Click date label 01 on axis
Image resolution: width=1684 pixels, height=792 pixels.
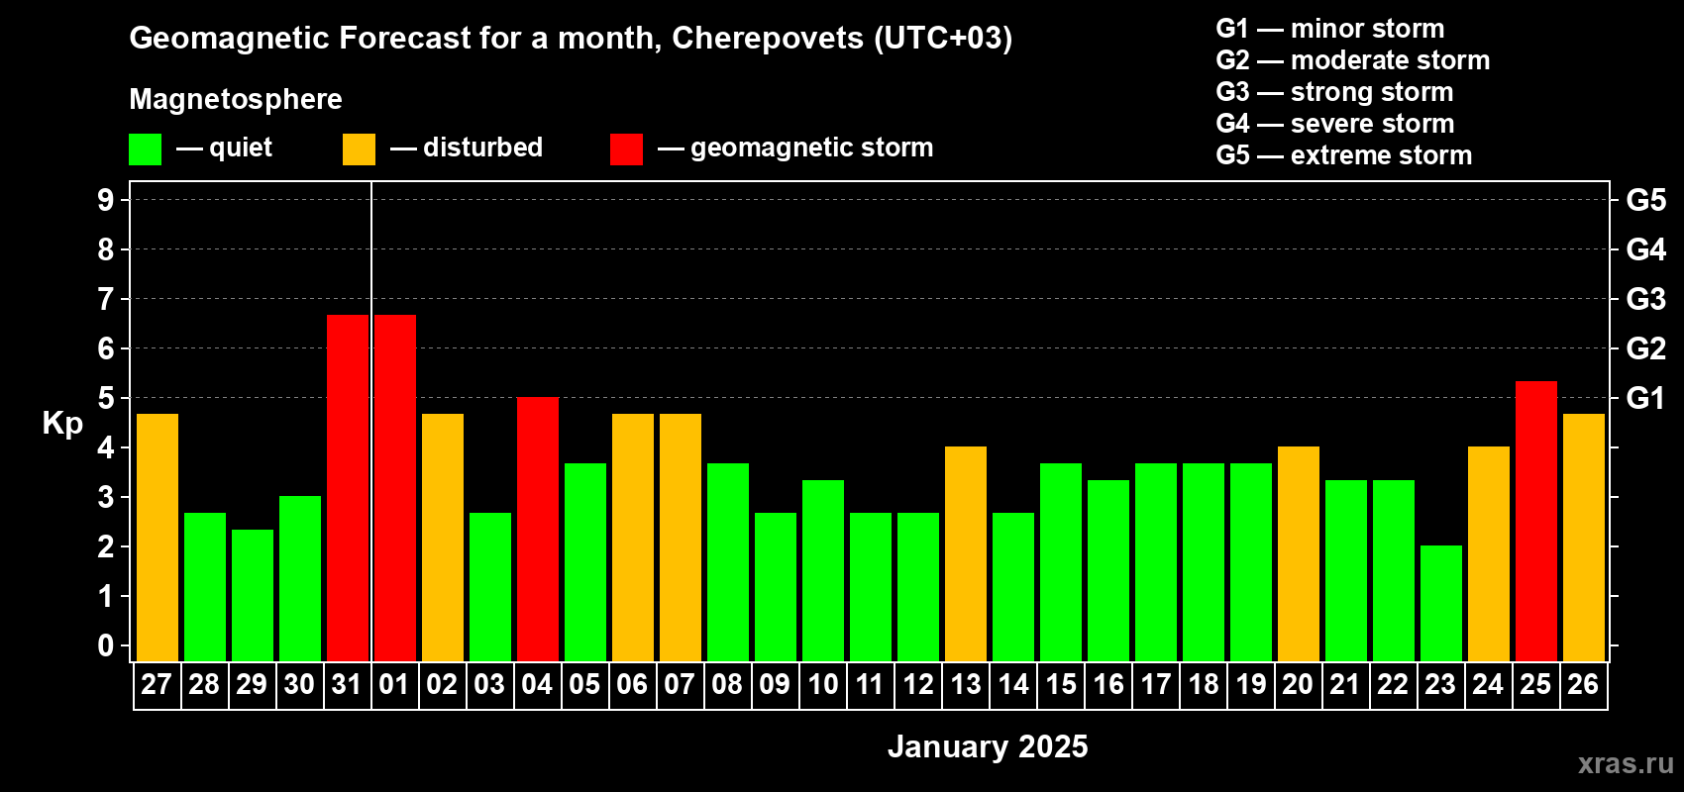coord(394,685)
